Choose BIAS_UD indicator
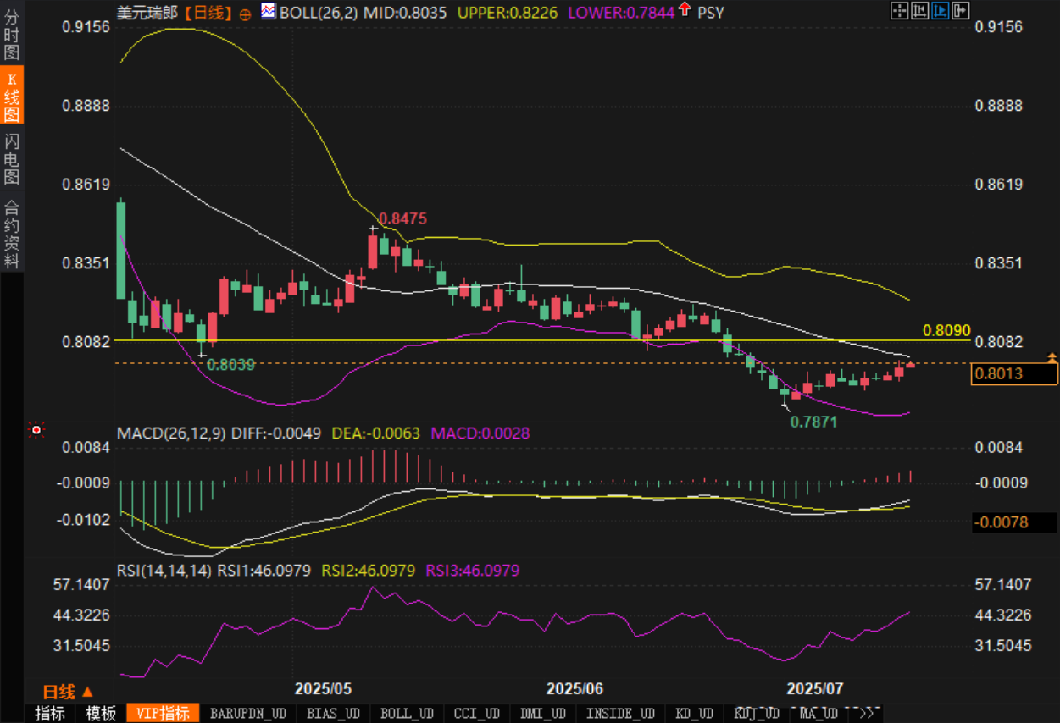This screenshot has width=1060, height=723. pyautogui.click(x=333, y=713)
